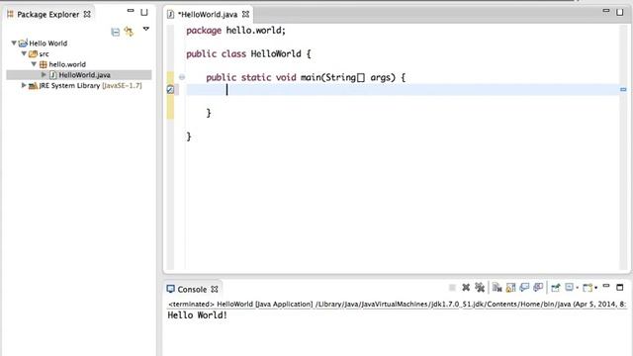The image size is (633, 356).
Task: Click Pin Console icon
Action: 556,288
